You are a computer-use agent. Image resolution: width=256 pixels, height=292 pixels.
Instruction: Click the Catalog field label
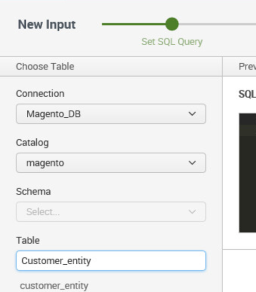point(32,143)
